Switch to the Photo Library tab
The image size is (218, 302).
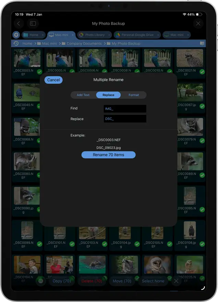(94, 35)
